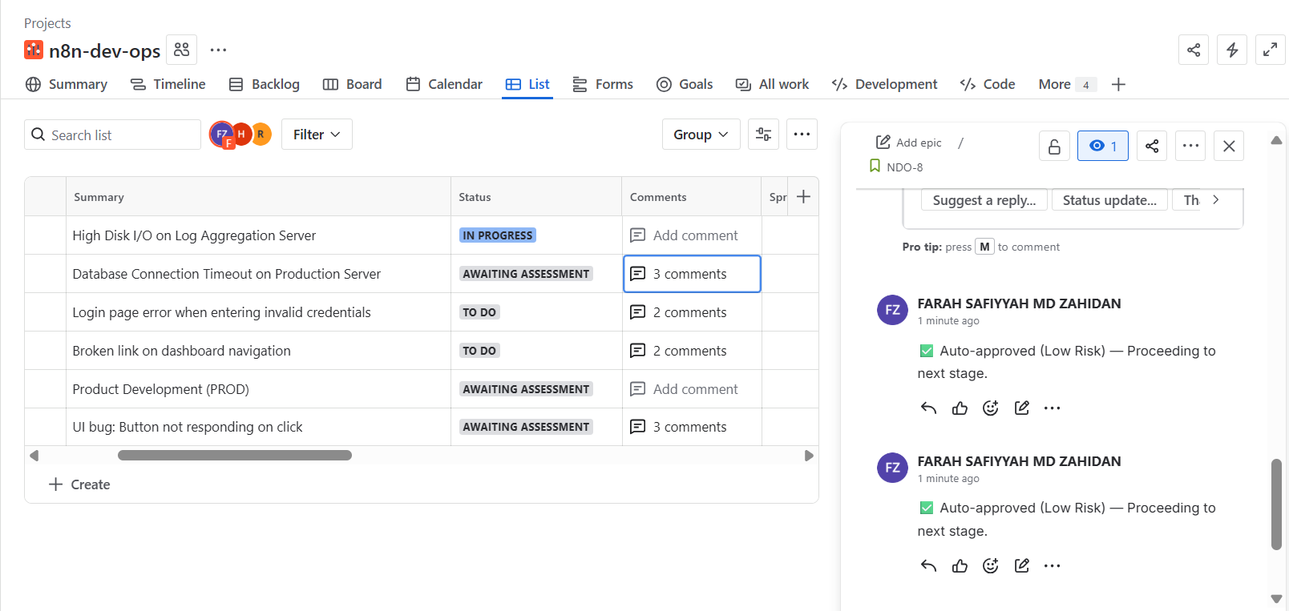Switch to the Board tab
This screenshot has height=611, width=1289.
353,84
